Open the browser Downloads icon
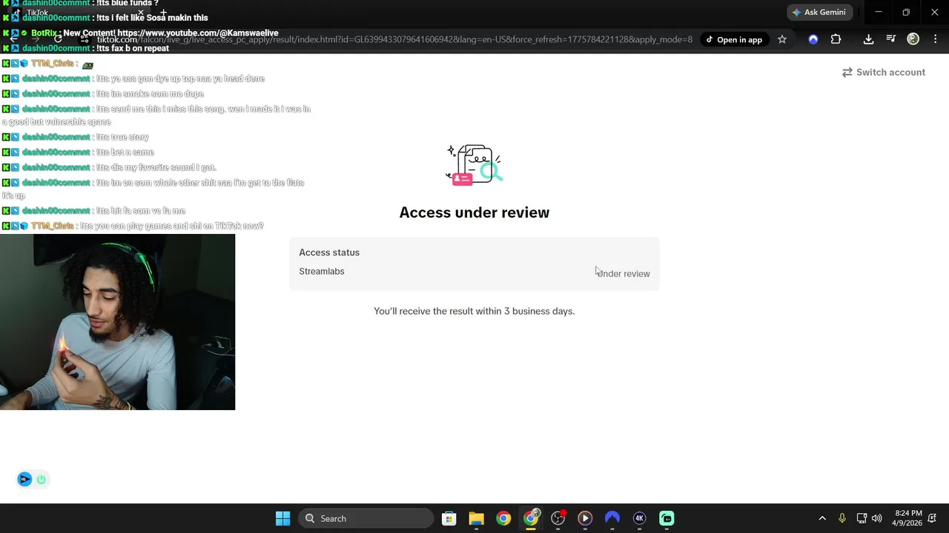Screen dimensions: 949x533 point(868,40)
